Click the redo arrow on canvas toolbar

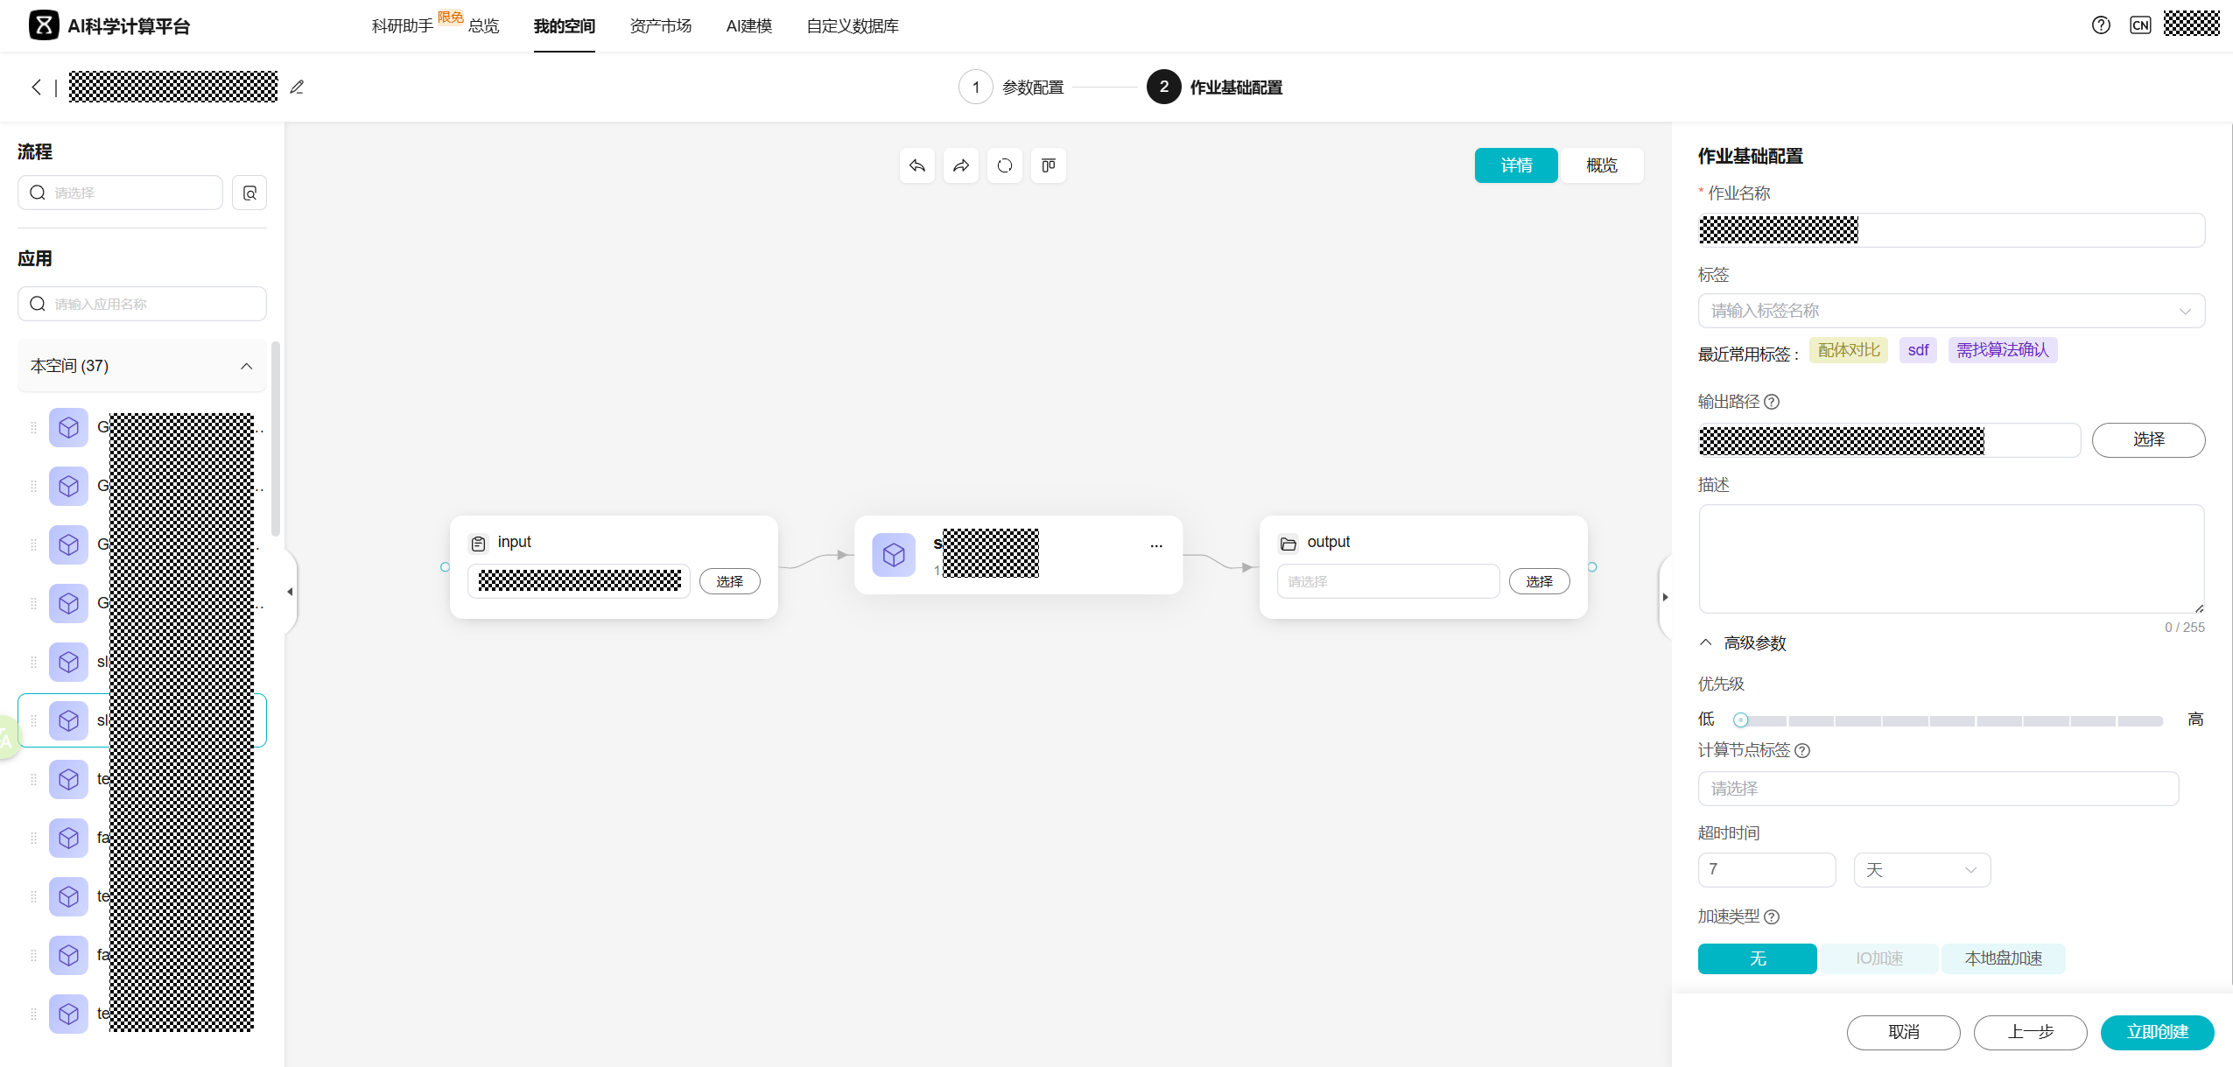pos(960,165)
